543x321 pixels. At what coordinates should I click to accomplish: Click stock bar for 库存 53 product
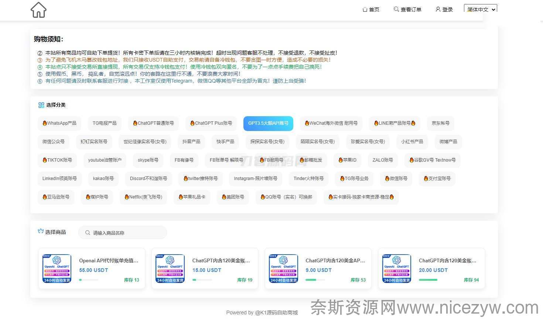tap(315, 280)
